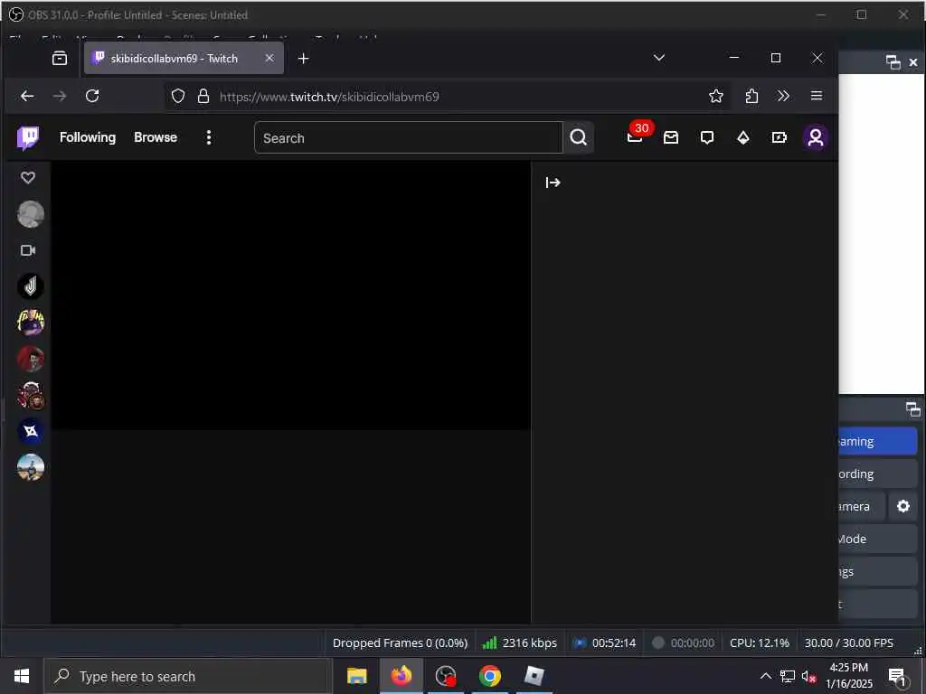Click the twitch.tv address bar

tap(447, 96)
